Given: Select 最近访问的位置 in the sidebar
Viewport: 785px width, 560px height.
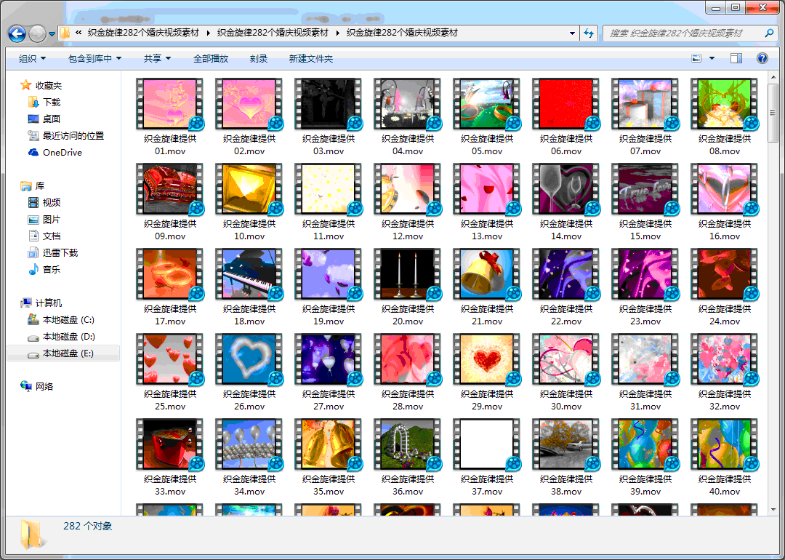Looking at the screenshot, I should click(73, 136).
